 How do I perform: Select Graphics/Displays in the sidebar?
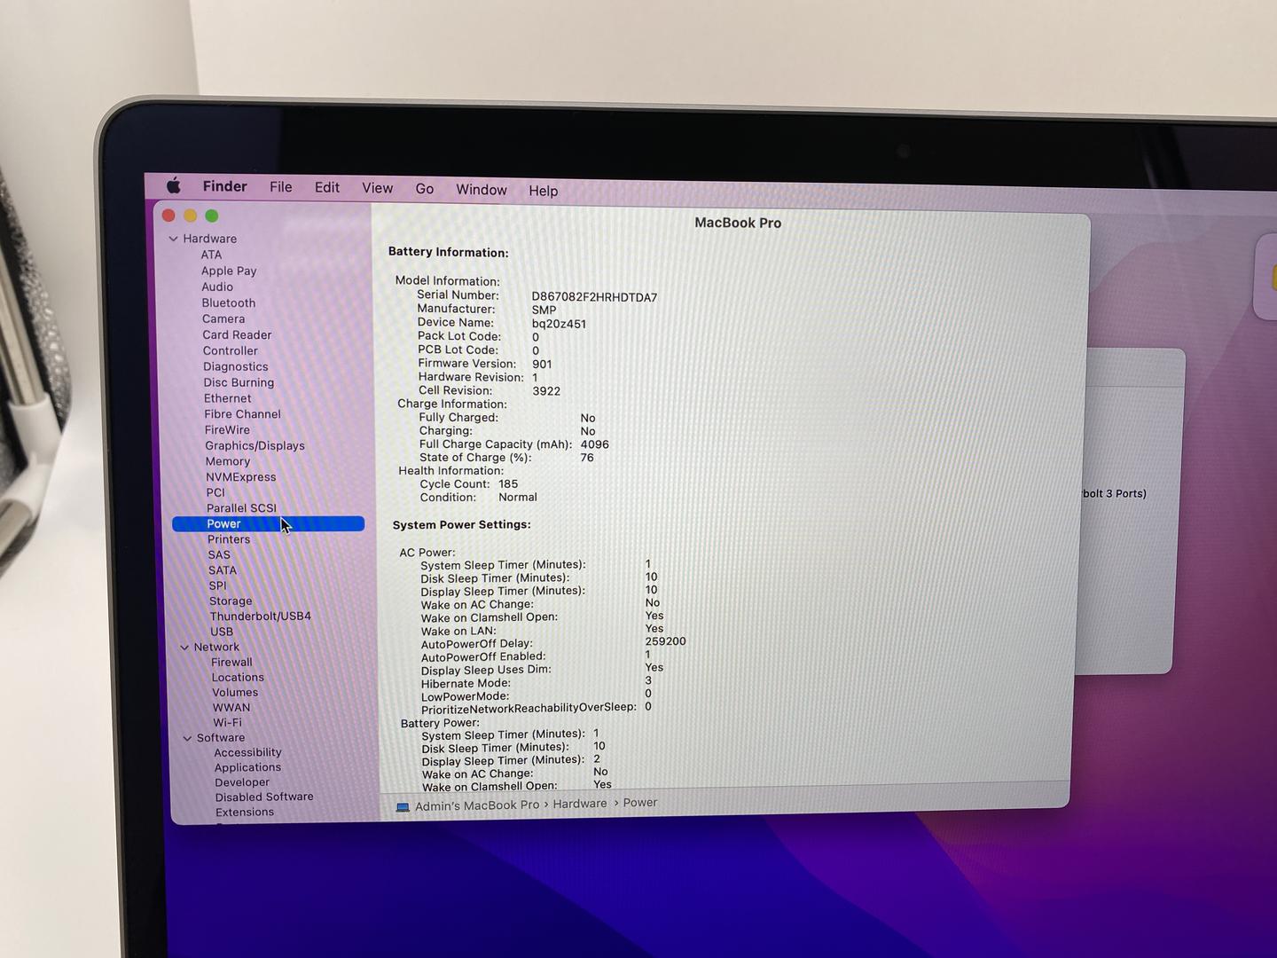255,445
